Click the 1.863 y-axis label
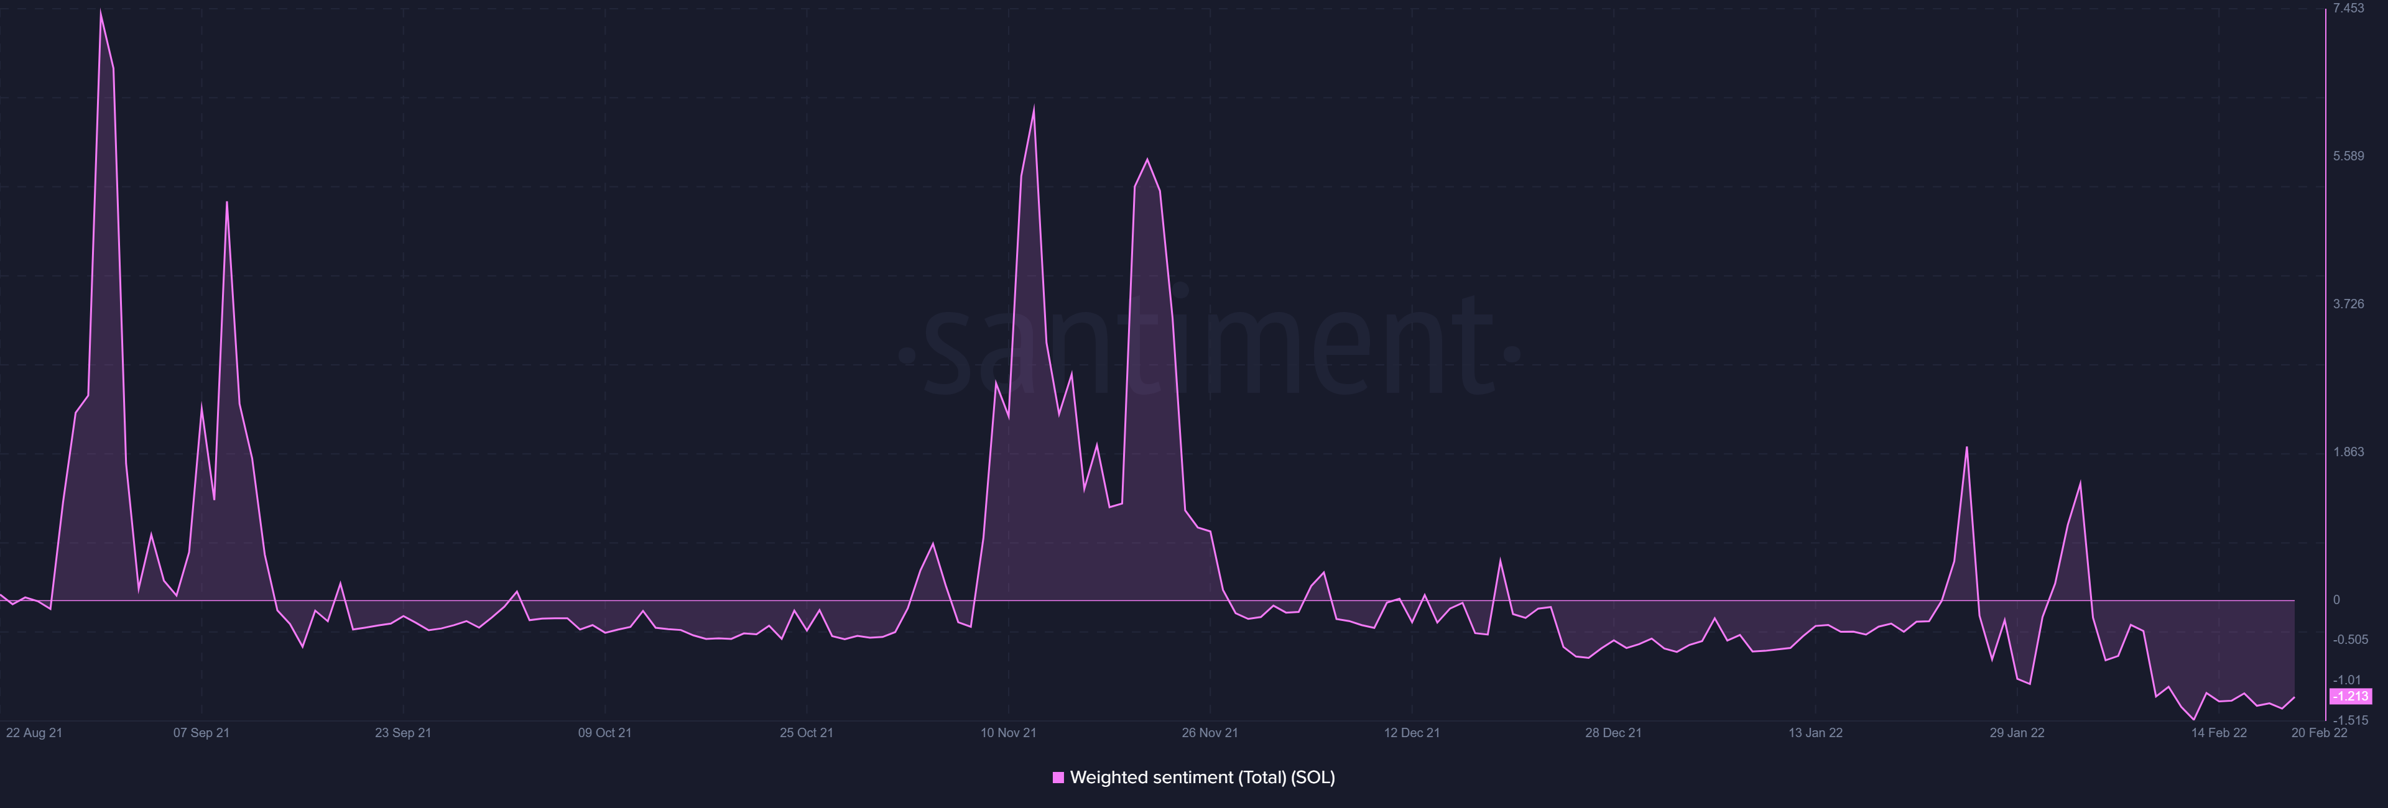This screenshot has height=808, width=2388. 2349,452
